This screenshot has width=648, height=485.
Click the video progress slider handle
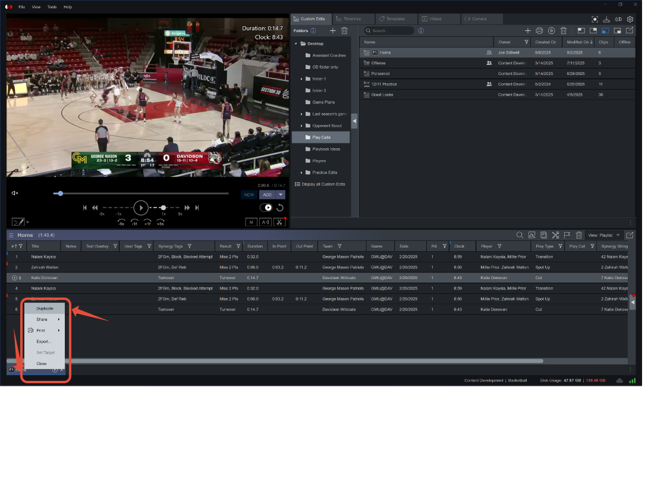point(60,193)
